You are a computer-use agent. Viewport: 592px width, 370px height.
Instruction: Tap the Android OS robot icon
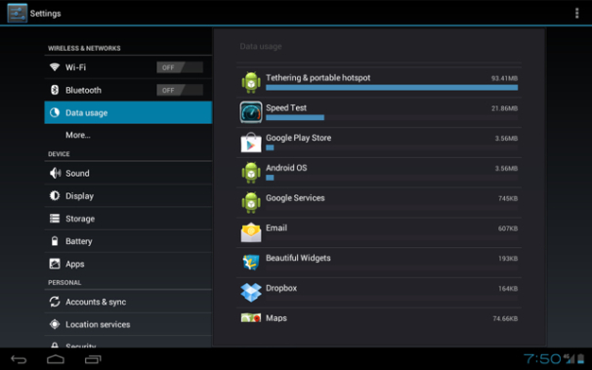click(x=251, y=173)
